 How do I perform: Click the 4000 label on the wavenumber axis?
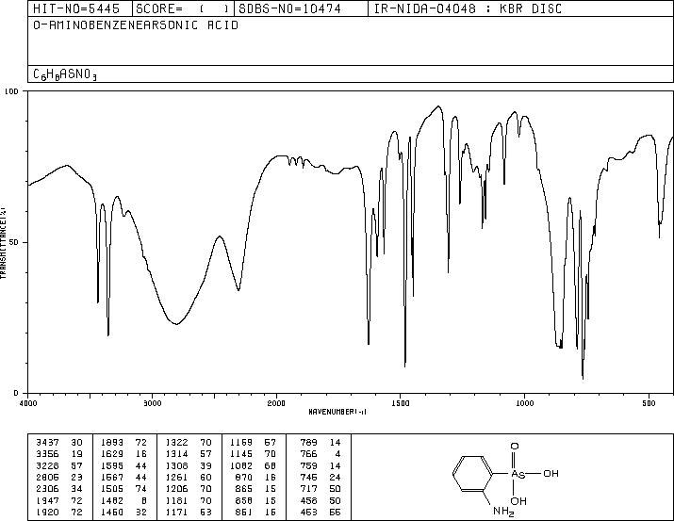(28, 403)
